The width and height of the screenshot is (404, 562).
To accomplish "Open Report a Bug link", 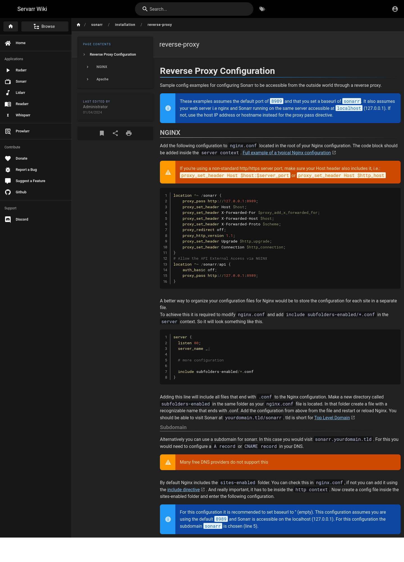I will (36, 170).
